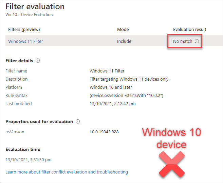223x183 pixels.
Task: Click the info icon next to No match
Action: (x=197, y=41)
